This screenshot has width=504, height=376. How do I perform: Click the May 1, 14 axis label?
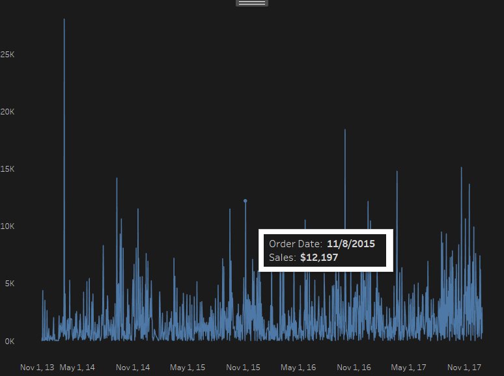tap(77, 368)
